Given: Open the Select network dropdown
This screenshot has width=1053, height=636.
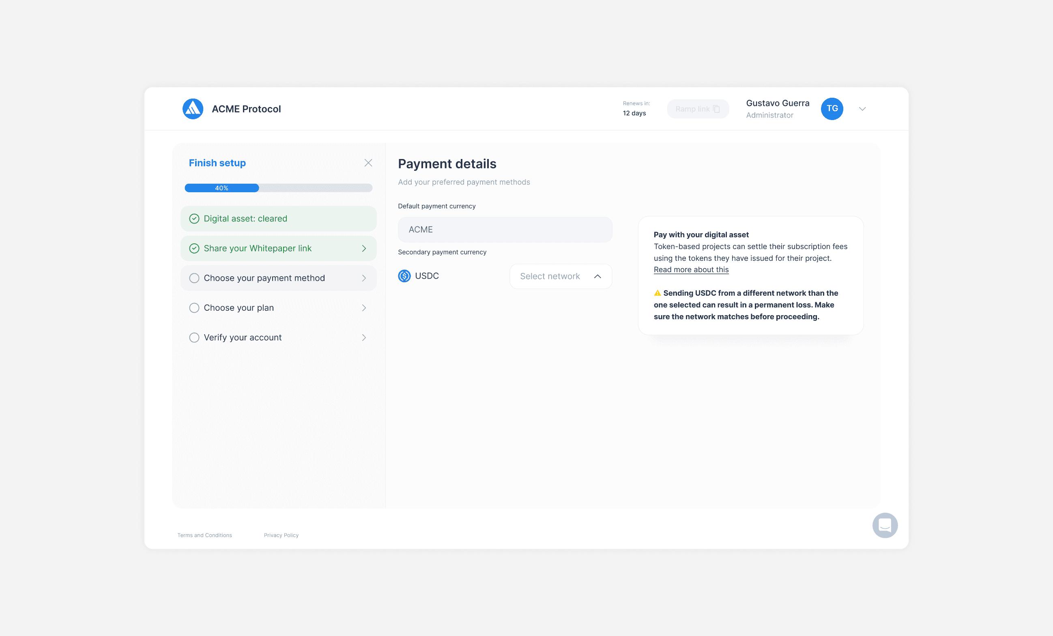Looking at the screenshot, I should pyautogui.click(x=560, y=276).
